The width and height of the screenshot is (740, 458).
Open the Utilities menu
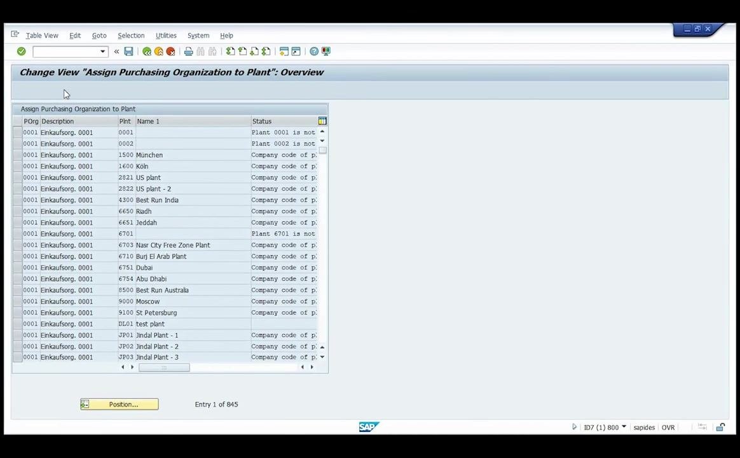(x=166, y=36)
